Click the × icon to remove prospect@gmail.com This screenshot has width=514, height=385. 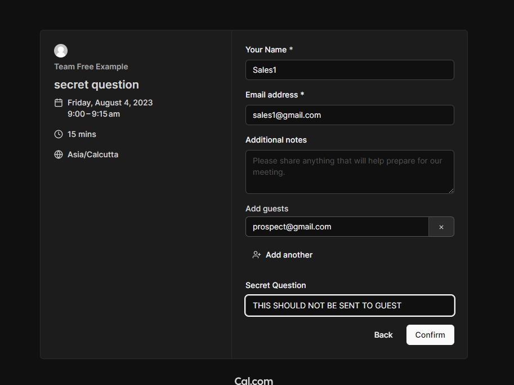tap(441, 227)
